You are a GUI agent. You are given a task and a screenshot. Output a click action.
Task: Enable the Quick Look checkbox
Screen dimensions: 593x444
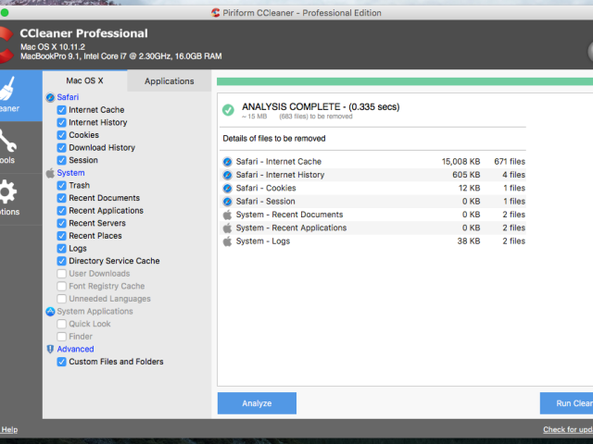pyautogui.click(x=62, y=324)
